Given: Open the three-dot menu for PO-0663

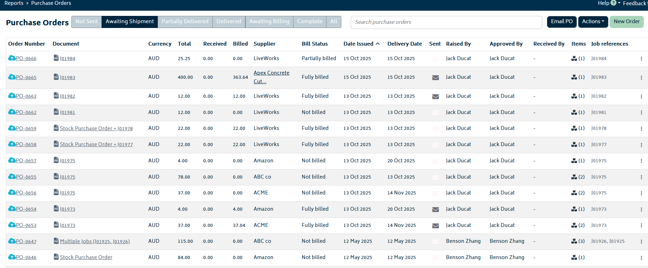Looking at the screenshot, I should click(641, 96).
